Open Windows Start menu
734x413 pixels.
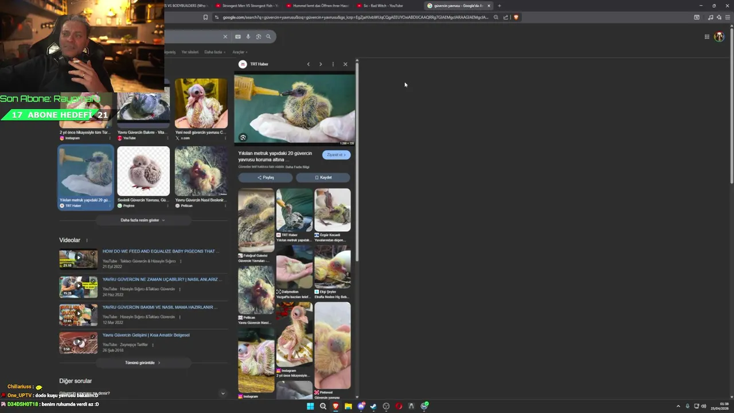(310, 406)
